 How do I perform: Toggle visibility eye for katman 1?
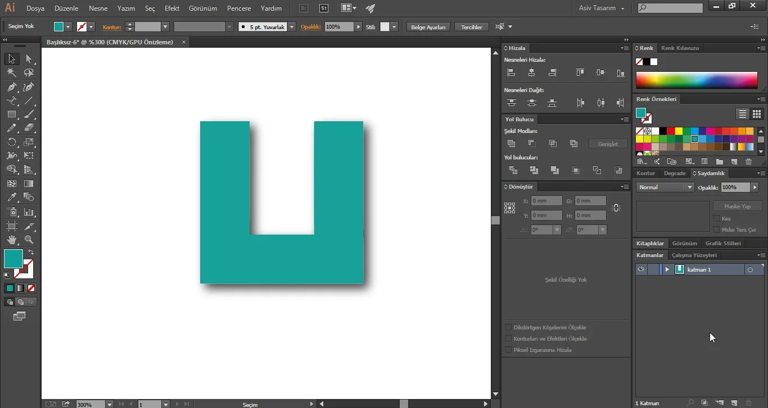click(641, 269)
